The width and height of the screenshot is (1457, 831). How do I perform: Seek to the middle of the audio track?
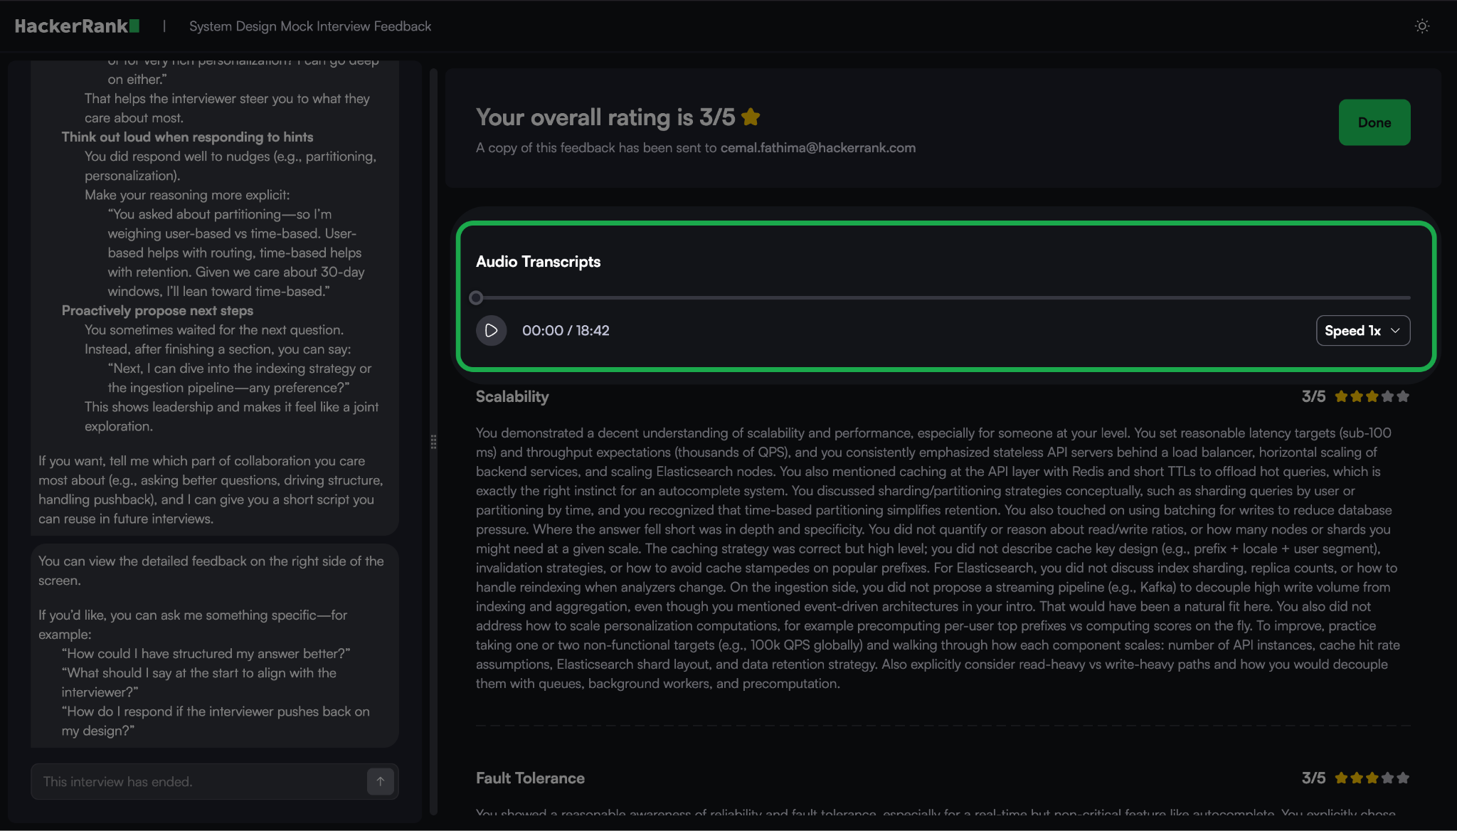pos(943,298)
